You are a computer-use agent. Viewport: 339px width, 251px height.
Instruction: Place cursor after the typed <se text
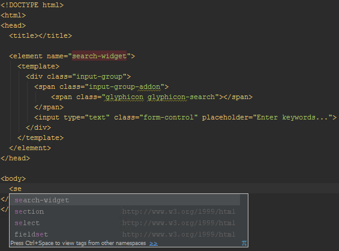point(22,189)
